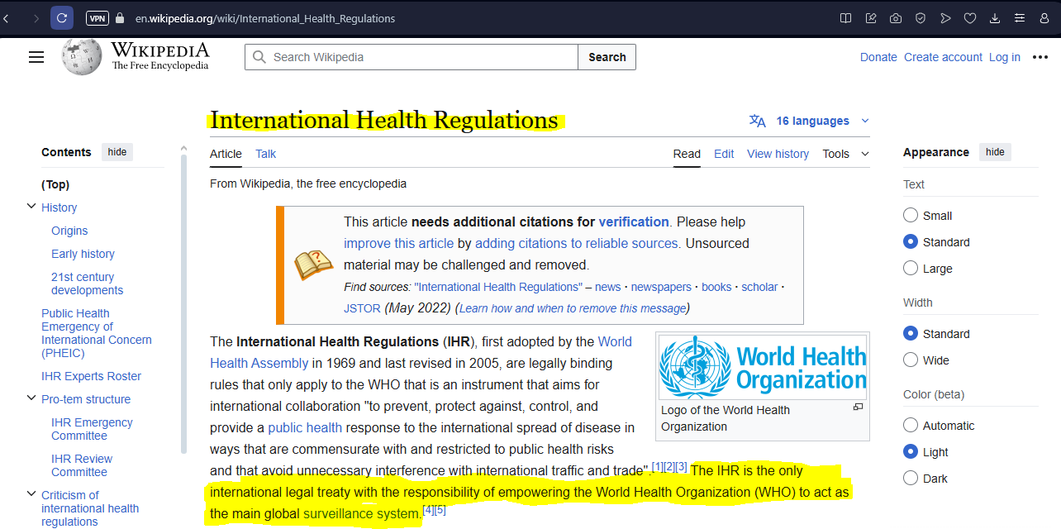Select the Read tab

[x=687, y=154]
